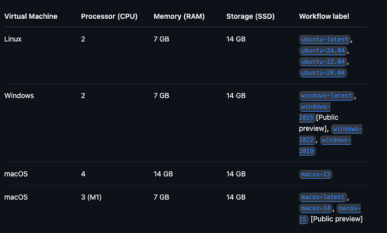This screenshot has width=387, height=233.
Task: Click the 3 (M1) processor cell
Action: (94, 197)
